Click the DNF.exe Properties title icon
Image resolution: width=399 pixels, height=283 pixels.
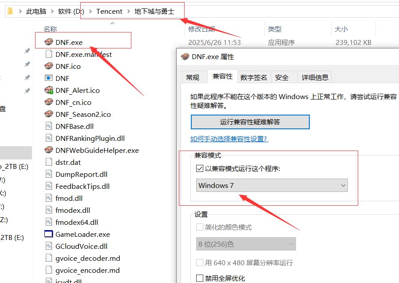185,56
